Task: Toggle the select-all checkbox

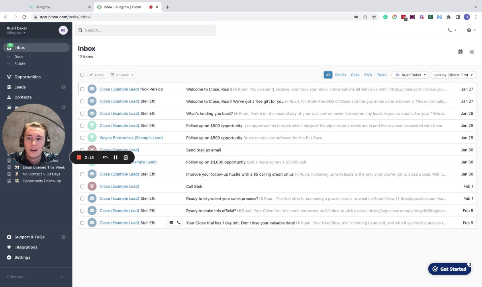Action: (82, 75)
